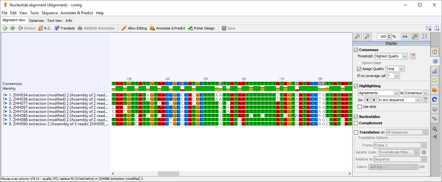
Task: Open the blue circular-arrow side tab
Action: 435,100
